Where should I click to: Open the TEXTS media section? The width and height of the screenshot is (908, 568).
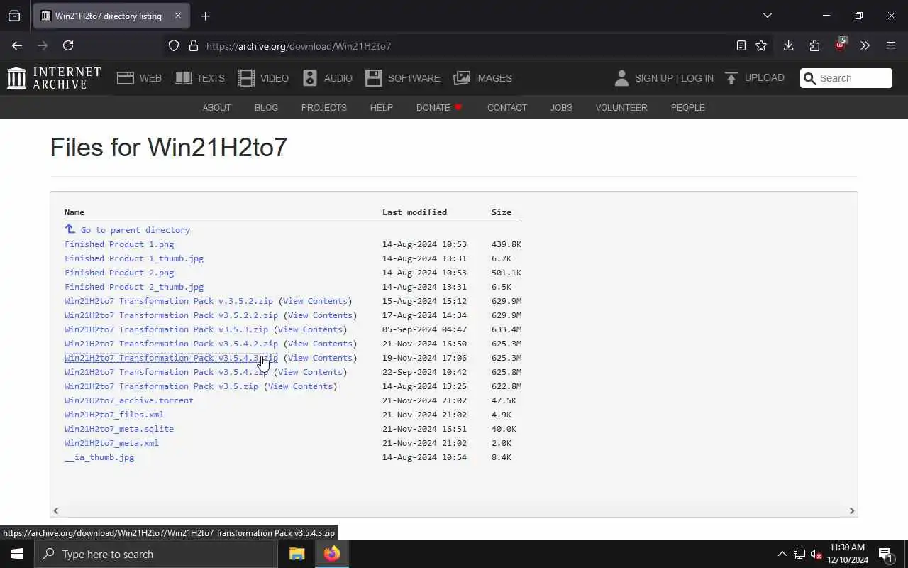point(199,78)
